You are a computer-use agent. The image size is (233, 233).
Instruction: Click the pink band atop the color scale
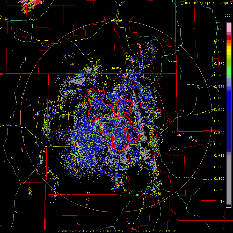pyautogui.click(x=229, y=27)
